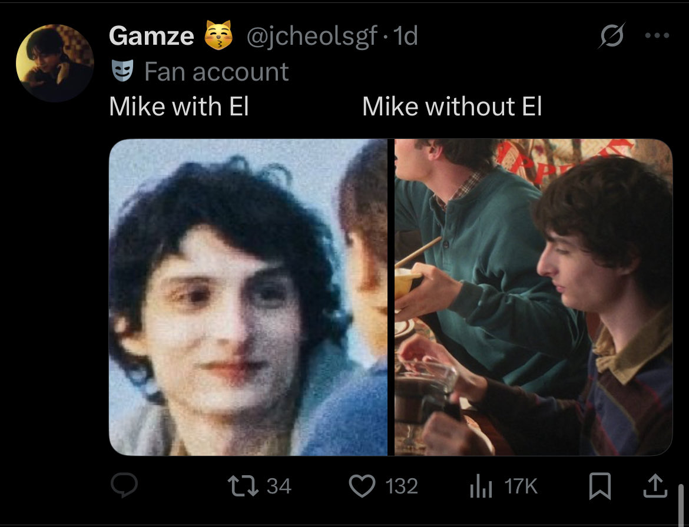
Task: Open the Grok slashed-circle icon
Action: pos(612,35)
